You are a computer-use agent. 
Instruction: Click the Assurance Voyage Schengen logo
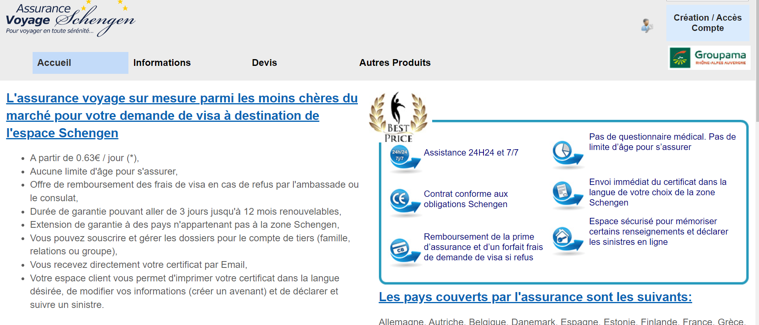pyautogui.click(x=70, y=19)
